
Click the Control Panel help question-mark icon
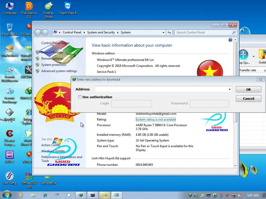click(x=230, y=40)
